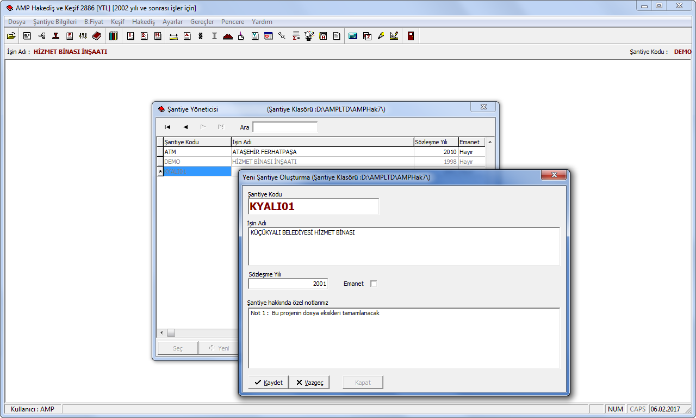This screenshot has width=696, height=418.
Task: Toggle the Emanet checkbox
Action: [373, 284]
